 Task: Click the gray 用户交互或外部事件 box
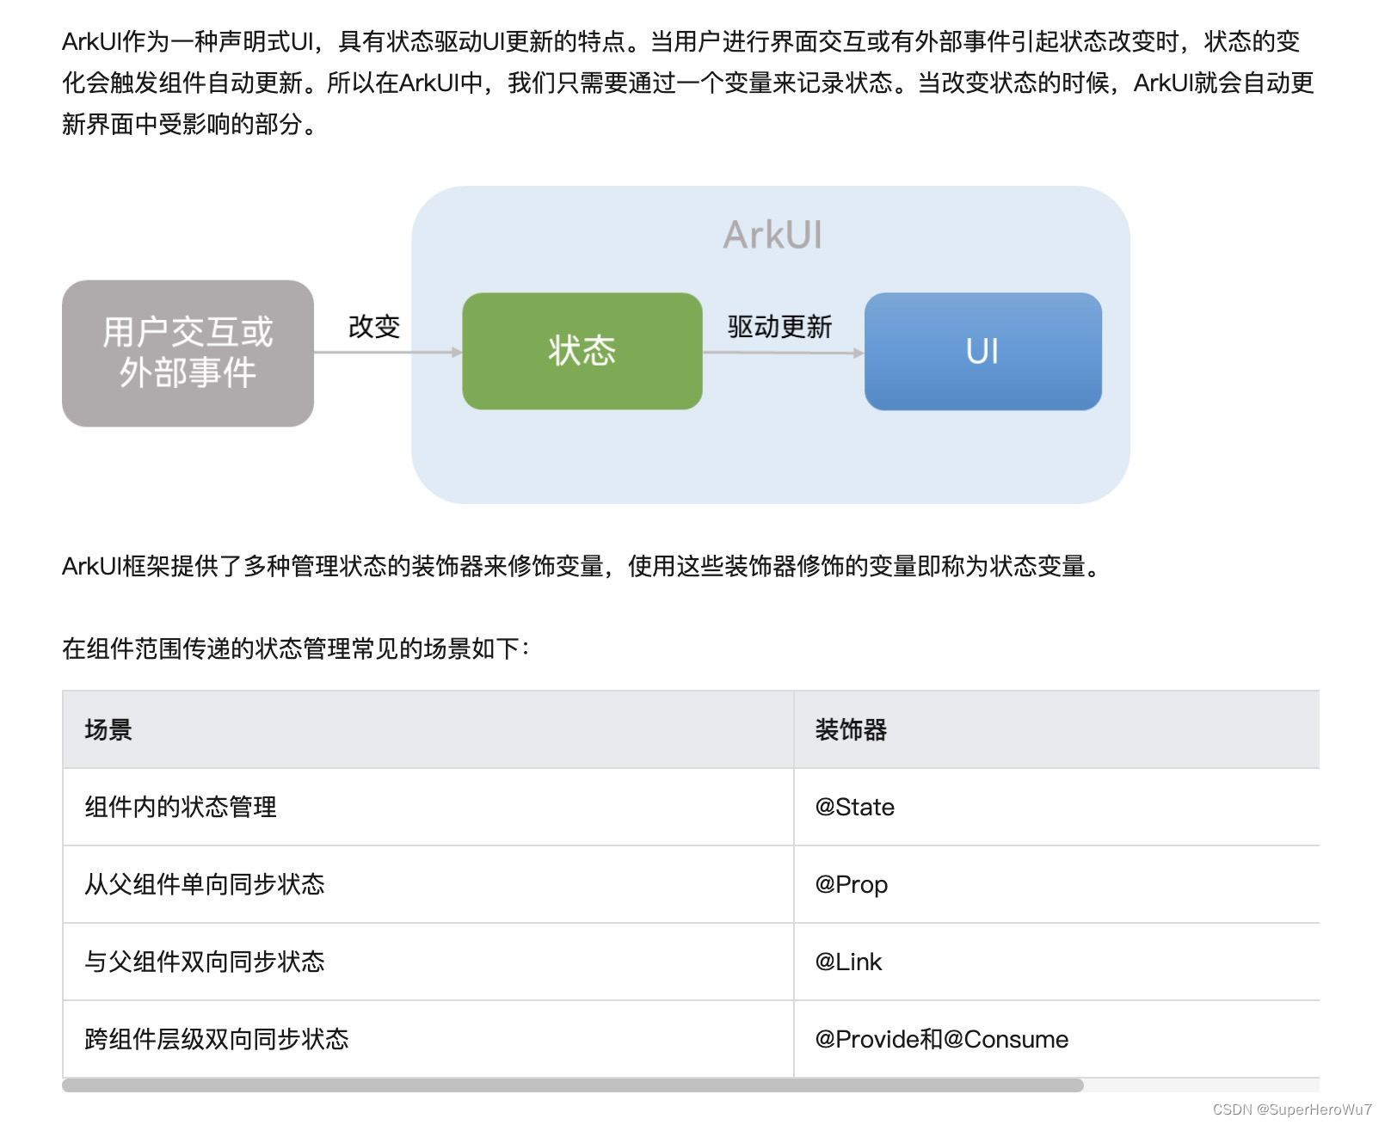click(x=188, y=353)
